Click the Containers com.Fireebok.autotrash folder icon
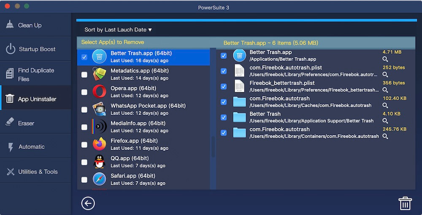Screen dimensions: 422x215 pos(239,133)
